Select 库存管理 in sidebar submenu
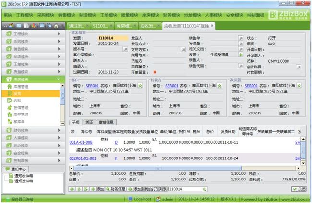 pyautogui.click(x=31, y=114)
